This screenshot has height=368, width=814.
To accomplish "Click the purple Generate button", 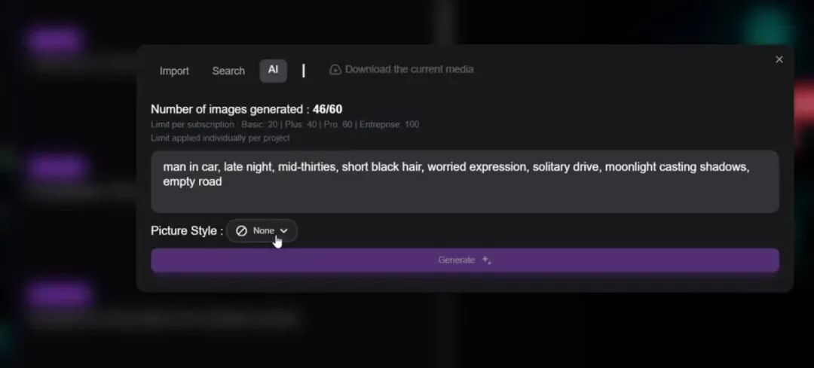I will coord(464,260).
